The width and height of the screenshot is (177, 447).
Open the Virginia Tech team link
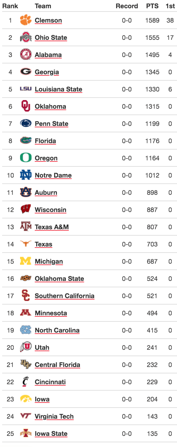[x=54, y=417]
